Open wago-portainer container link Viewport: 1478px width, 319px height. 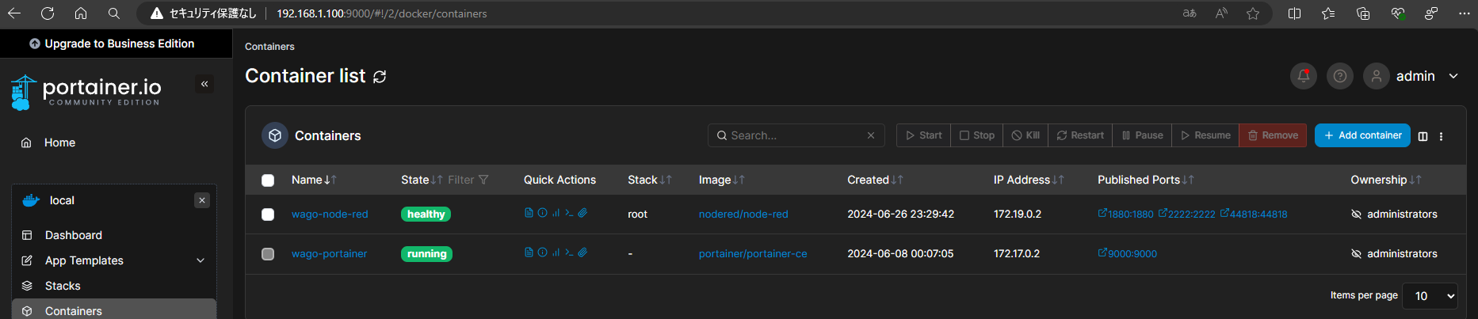coord(329,253)
